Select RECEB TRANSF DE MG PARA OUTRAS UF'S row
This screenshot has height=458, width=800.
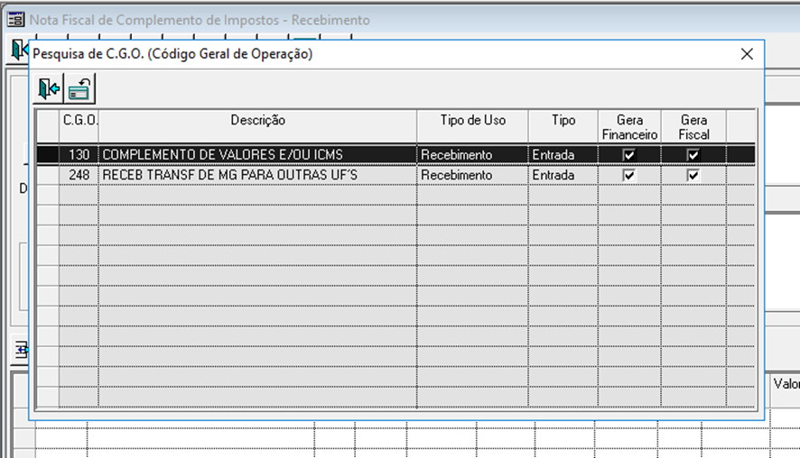coord(257,175)
